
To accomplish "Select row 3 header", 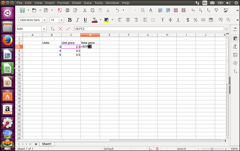I will [x=19, y=47].
